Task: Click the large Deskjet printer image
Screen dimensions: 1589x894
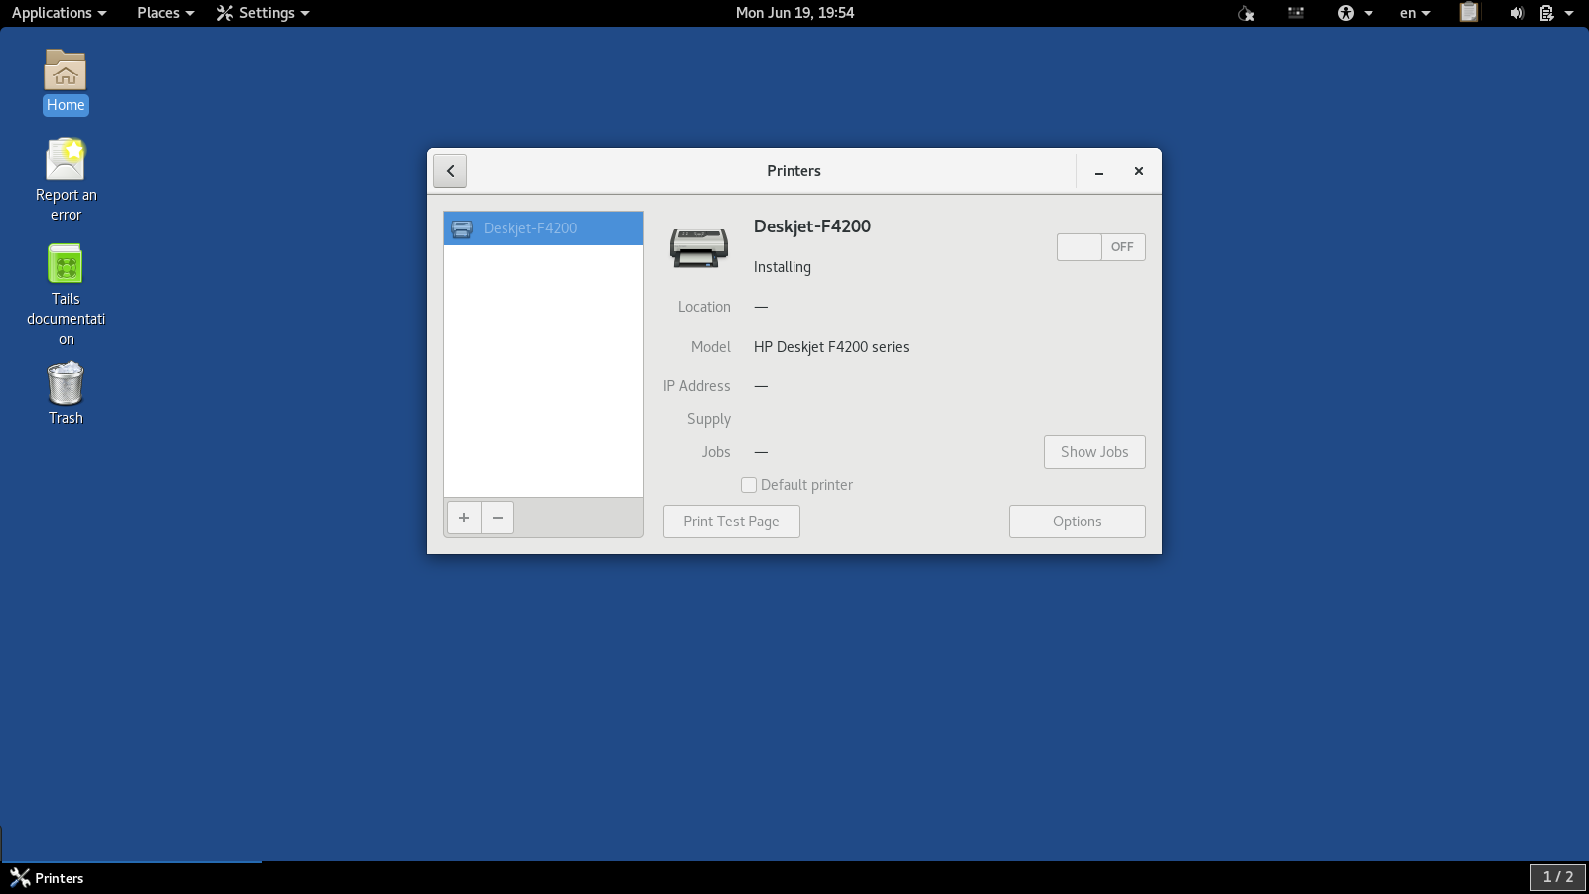Action: coord(699,247)
